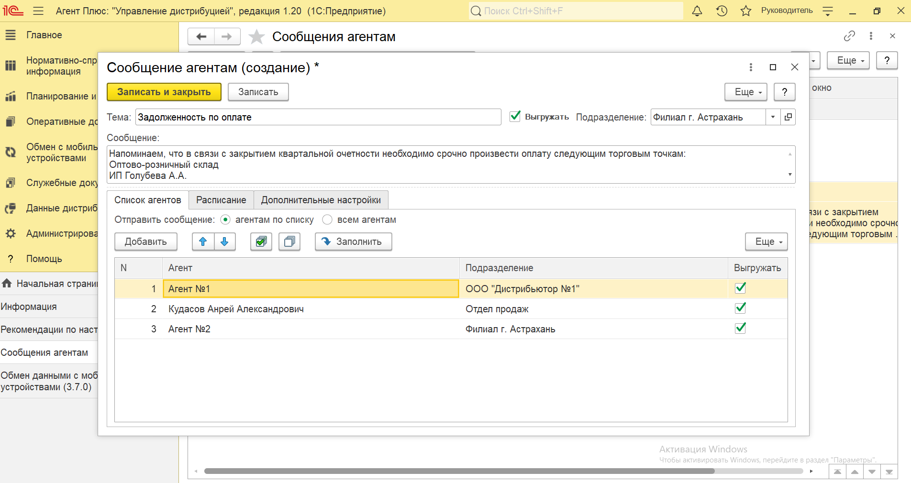
Task: Open Рекомендации по настройке panel item
Action: (x=49, y=329)
